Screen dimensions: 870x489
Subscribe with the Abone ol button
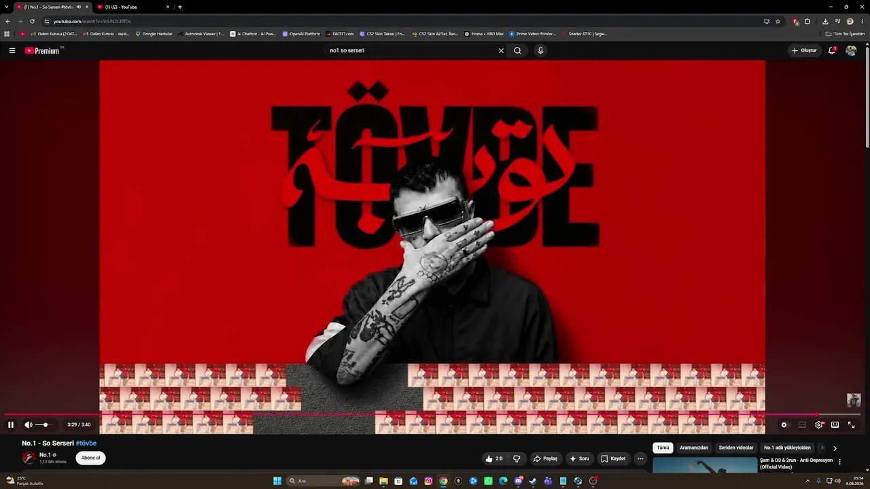point(90,458)
